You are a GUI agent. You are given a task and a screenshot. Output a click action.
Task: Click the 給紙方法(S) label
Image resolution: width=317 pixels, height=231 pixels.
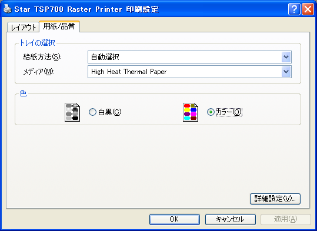pos(42,57)
